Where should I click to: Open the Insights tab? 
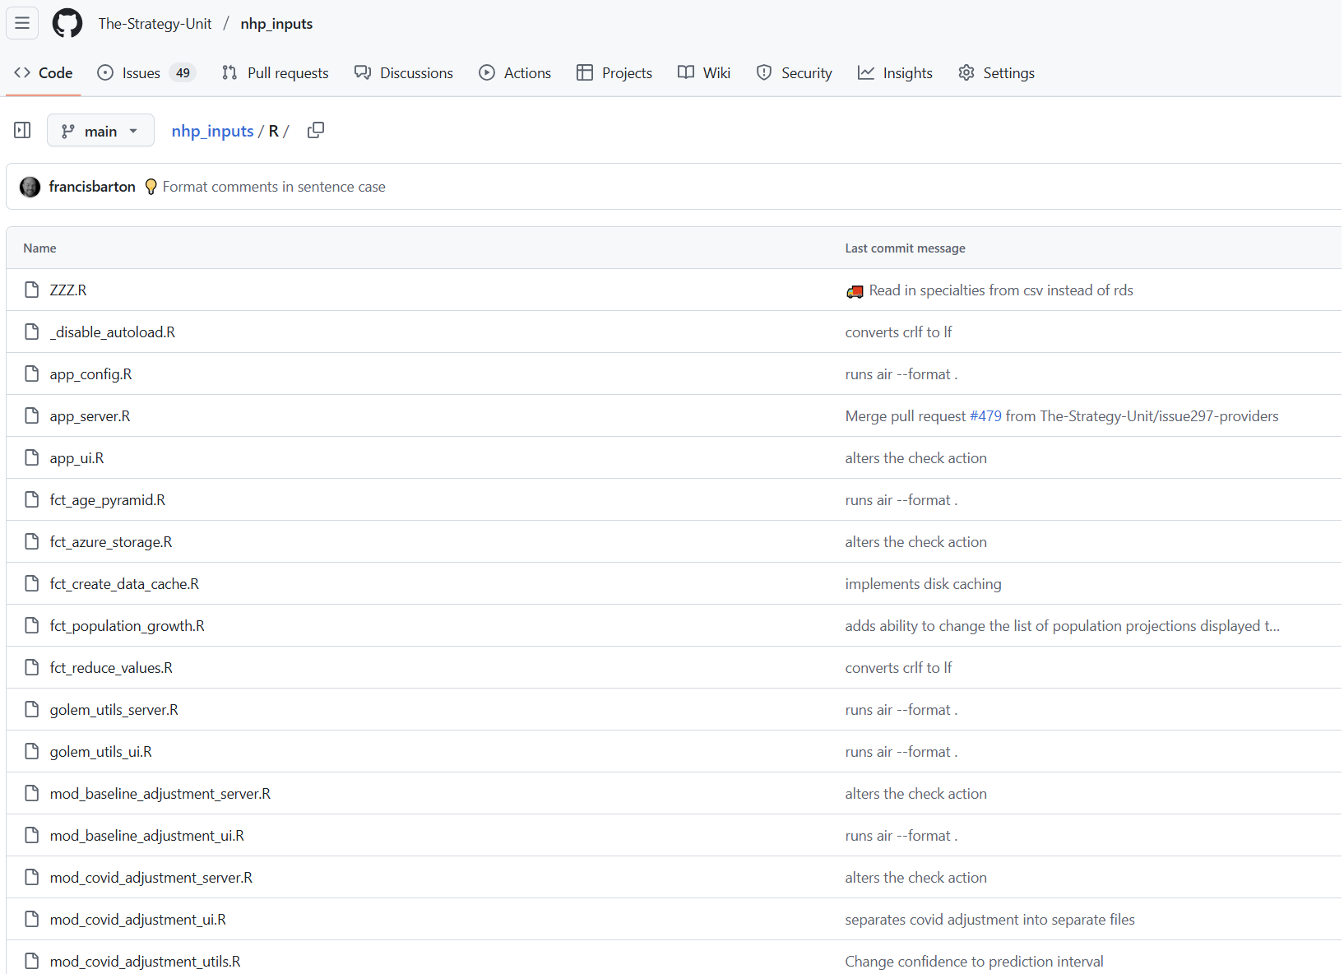tap(895, 73)
